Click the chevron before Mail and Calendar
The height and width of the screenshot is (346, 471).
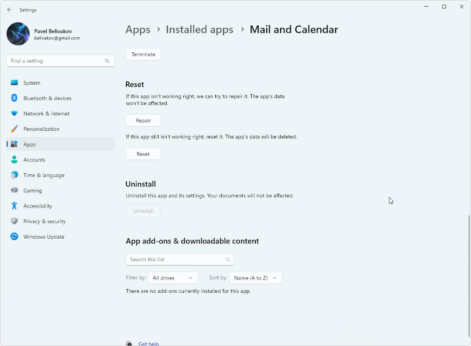242,30
